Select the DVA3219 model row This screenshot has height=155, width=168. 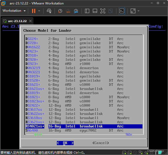point(84,68)
